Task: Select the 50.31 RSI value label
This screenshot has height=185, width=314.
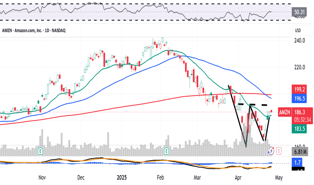Action: coord(299,12)
